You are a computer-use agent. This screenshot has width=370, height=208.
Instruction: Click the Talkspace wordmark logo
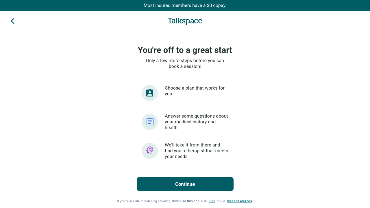pos(185,21)
